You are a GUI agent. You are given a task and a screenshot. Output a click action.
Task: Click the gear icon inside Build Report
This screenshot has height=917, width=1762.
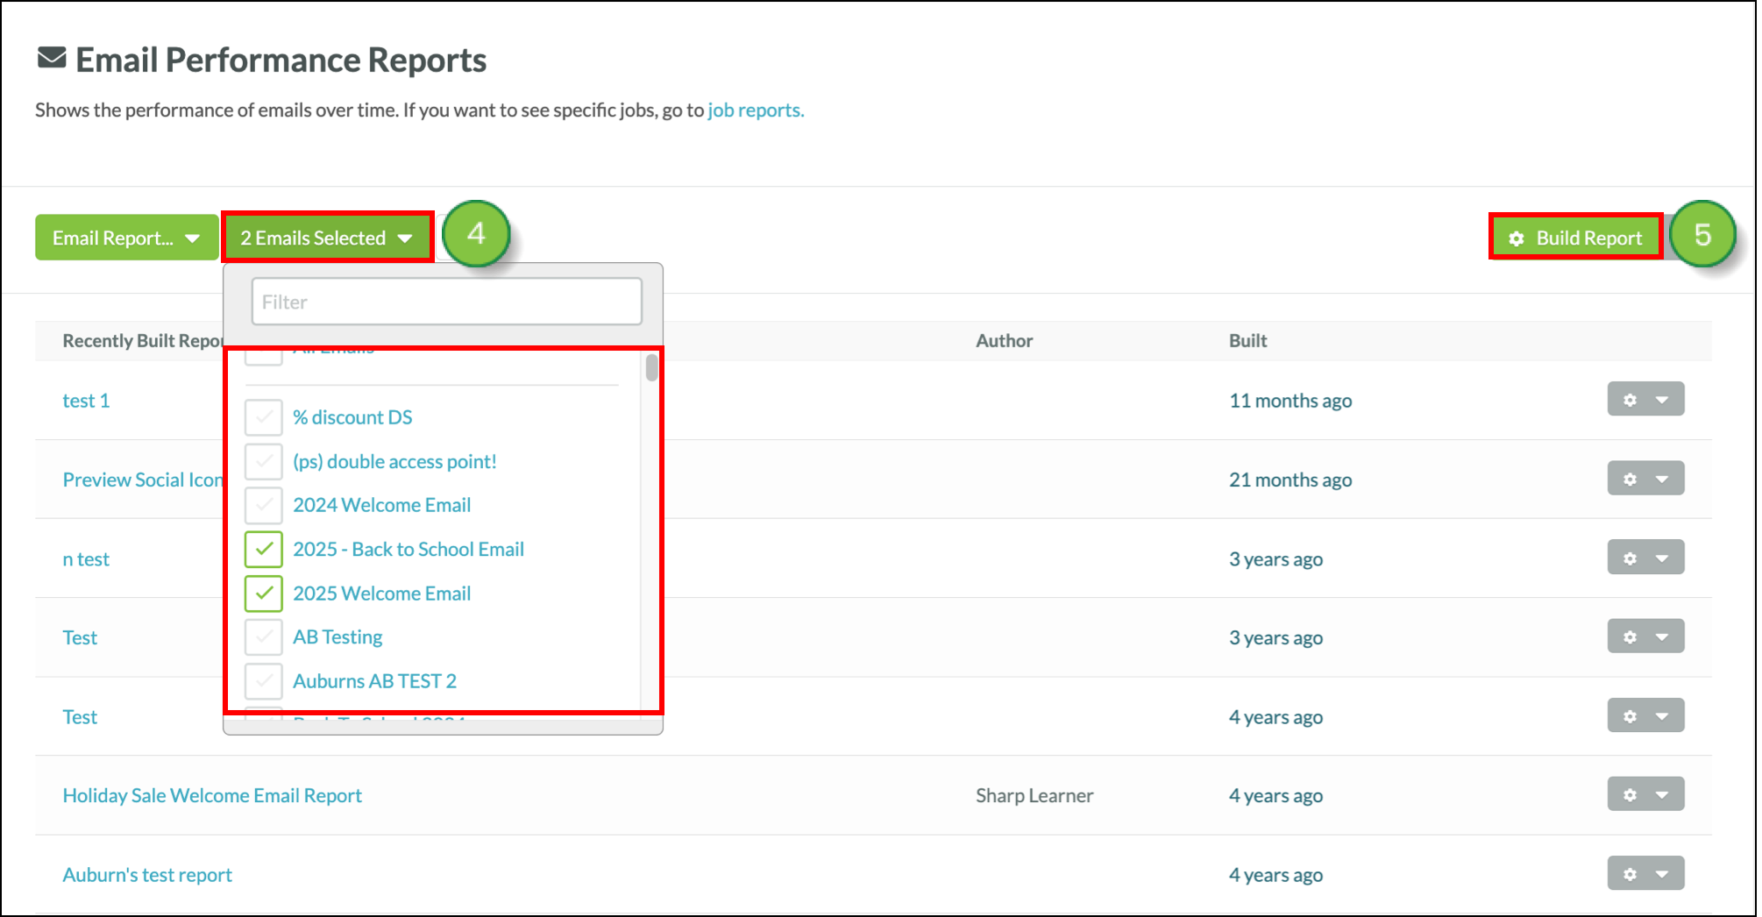click(x=1517, y=238)
